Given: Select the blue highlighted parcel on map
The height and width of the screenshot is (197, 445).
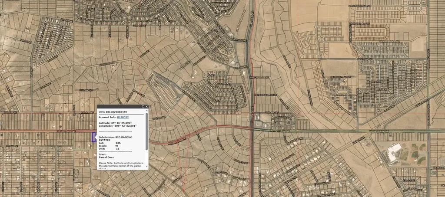Looking at the screenshot, I should [94, 137].
